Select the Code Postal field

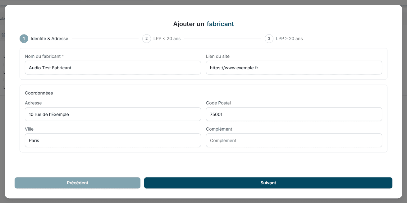click(x=294, y=114)
